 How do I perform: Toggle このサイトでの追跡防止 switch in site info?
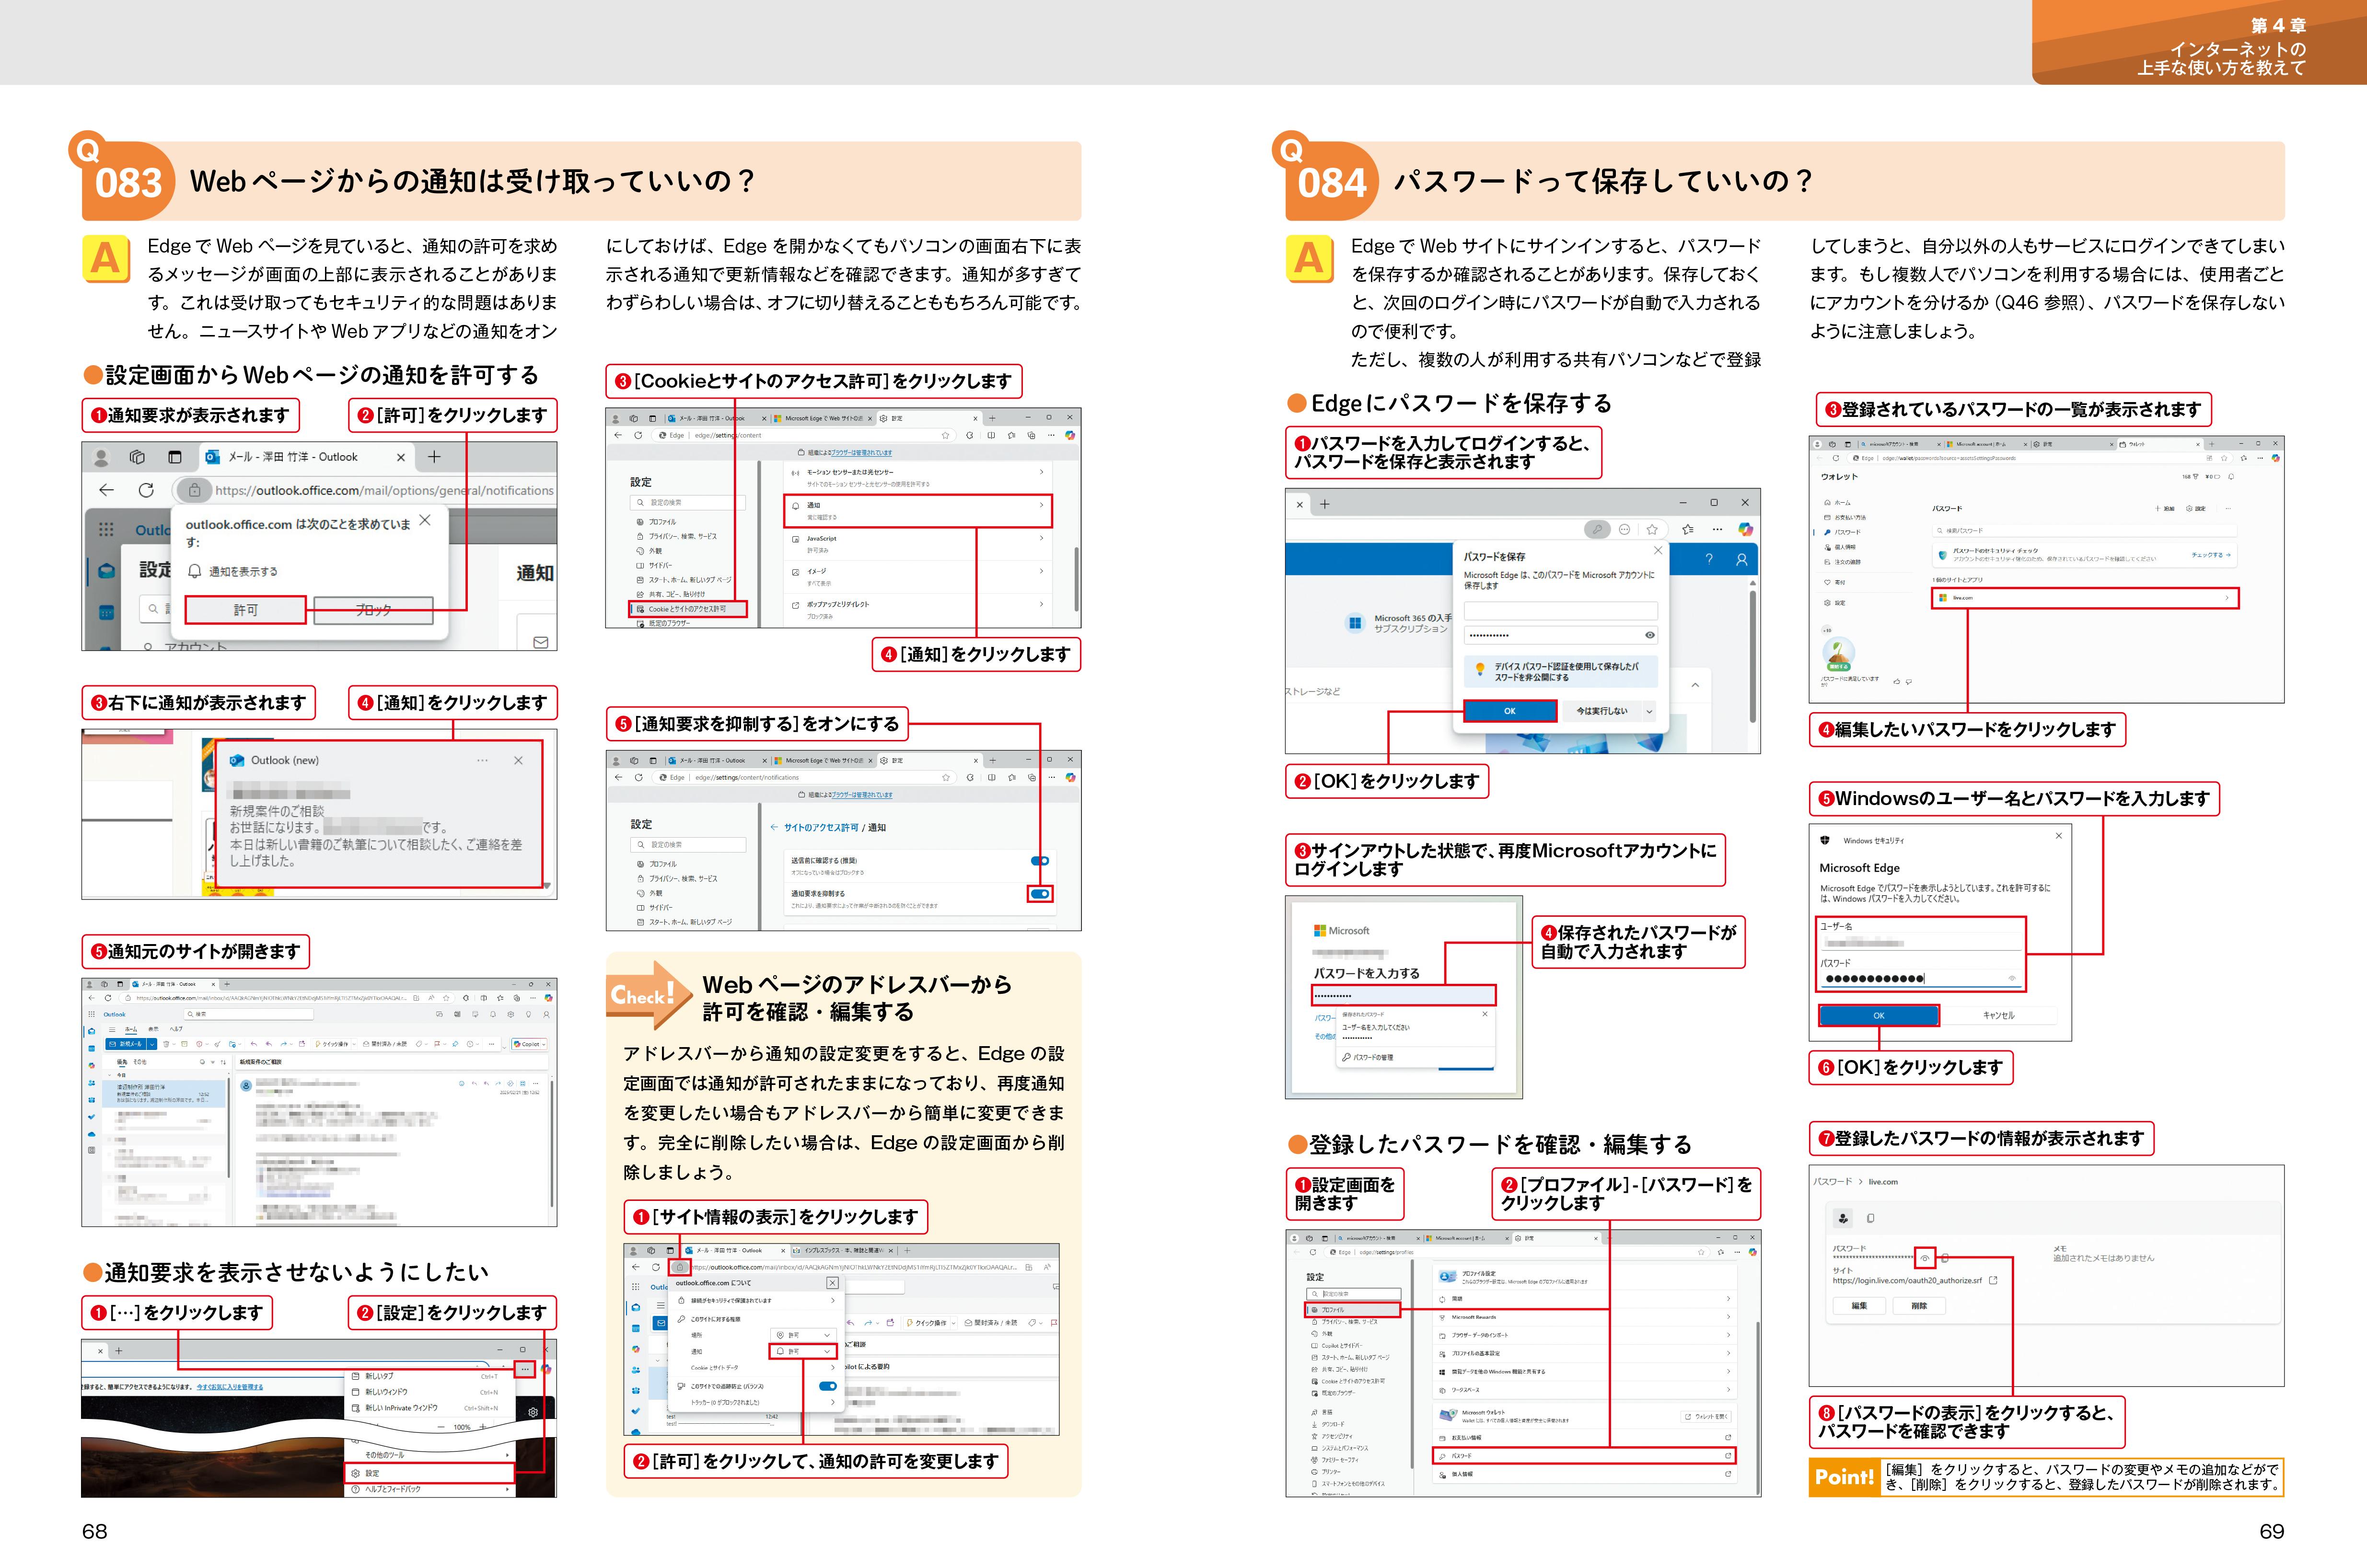tap(827, 1386)
